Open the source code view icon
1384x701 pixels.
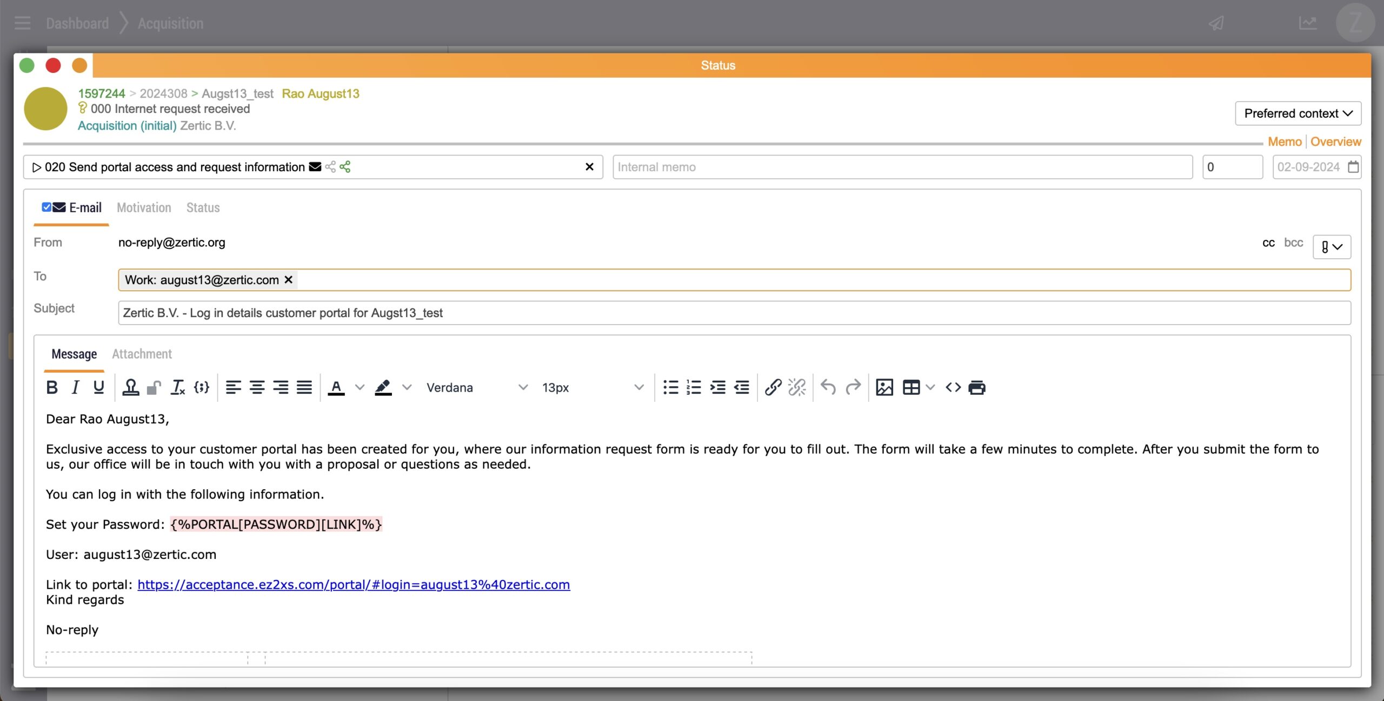[953, 387]
